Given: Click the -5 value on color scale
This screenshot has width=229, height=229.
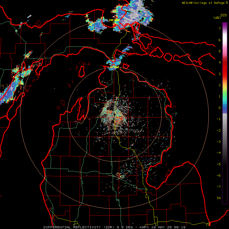Looking at the screenshot, I should 219,164.
